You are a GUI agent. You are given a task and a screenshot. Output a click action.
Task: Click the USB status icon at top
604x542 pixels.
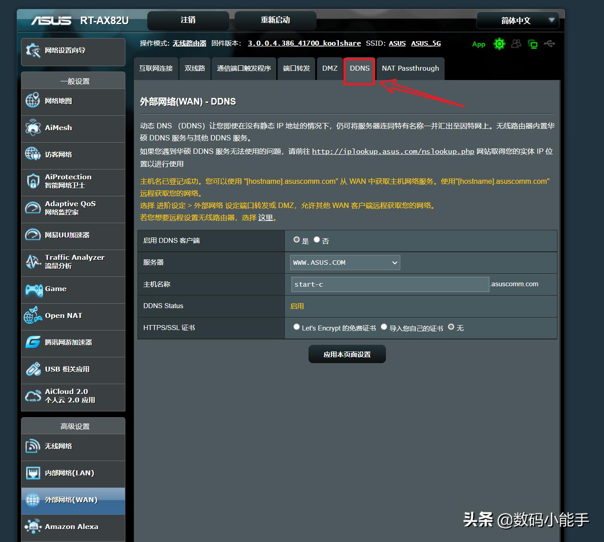coord(549,43)
